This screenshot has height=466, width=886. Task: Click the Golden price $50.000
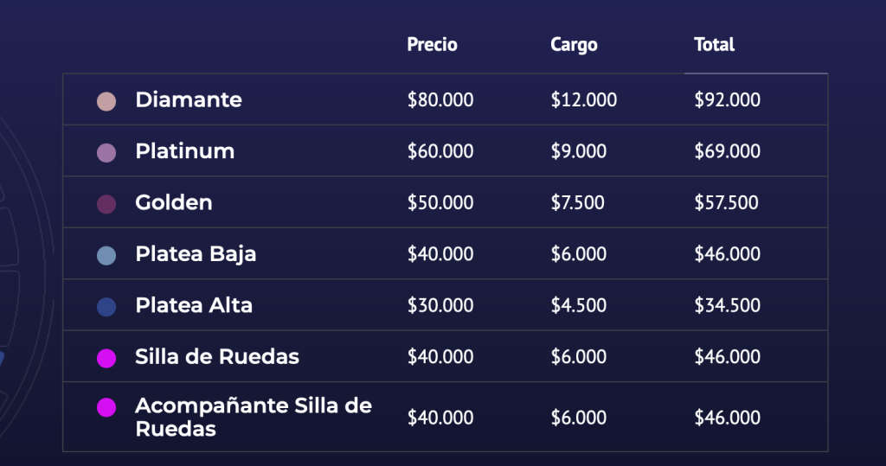[x=440, y=203]
